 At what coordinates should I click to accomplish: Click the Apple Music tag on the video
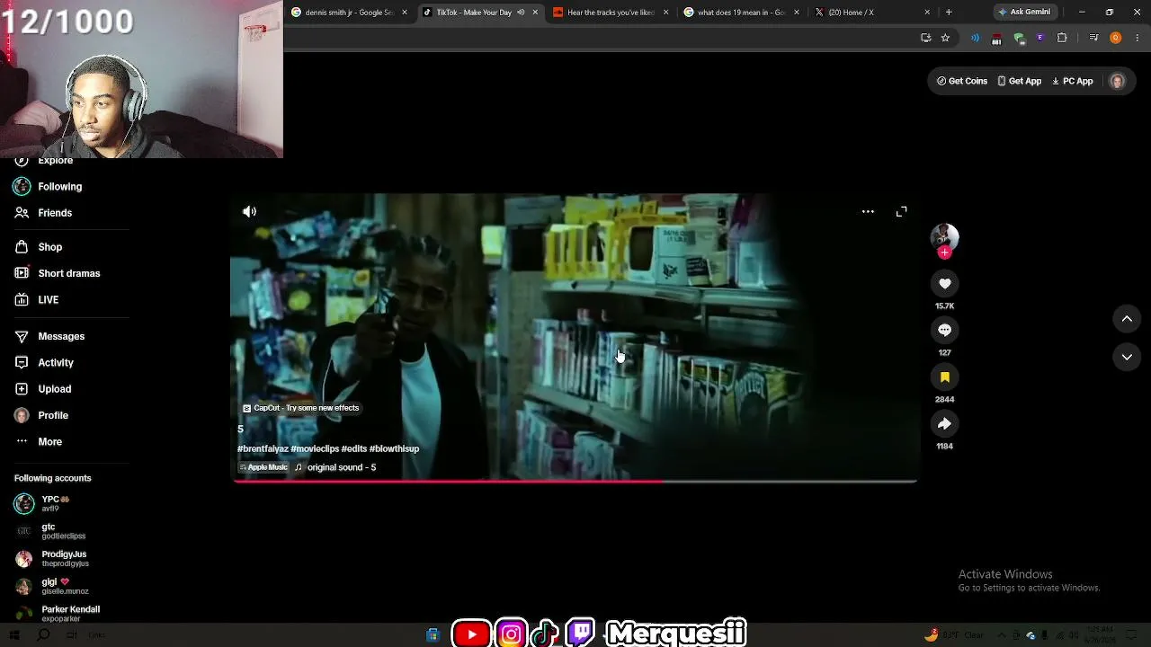[x=263, y=467]
